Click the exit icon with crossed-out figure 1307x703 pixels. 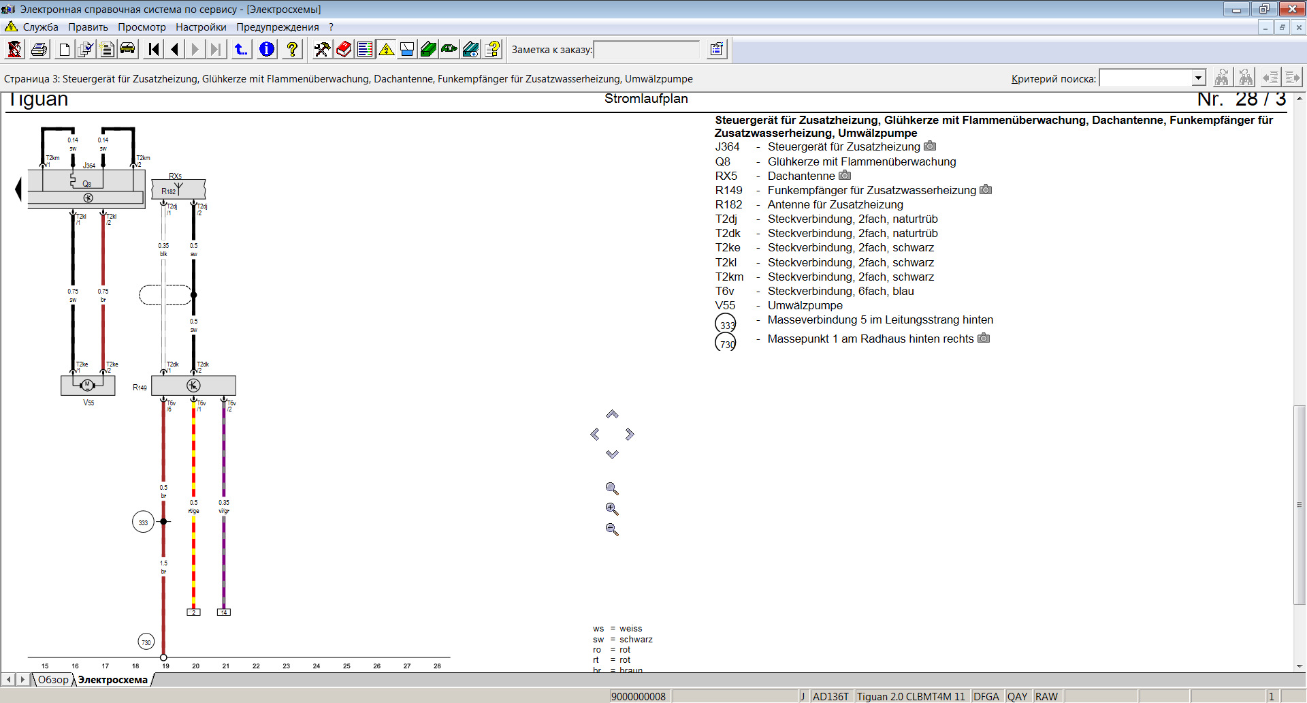click(14, 49)
